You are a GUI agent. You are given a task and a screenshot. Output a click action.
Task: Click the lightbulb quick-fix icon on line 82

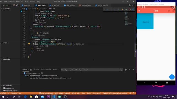[x=29, y=44]
